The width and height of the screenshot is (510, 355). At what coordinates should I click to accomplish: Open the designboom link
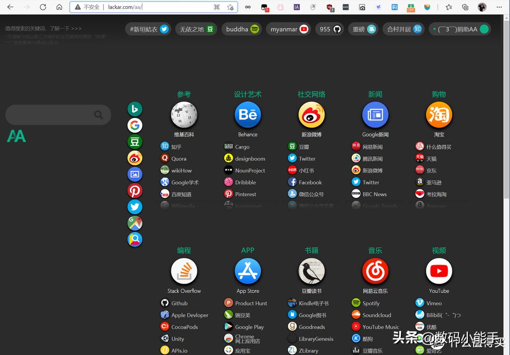click(x=245, y=159)
